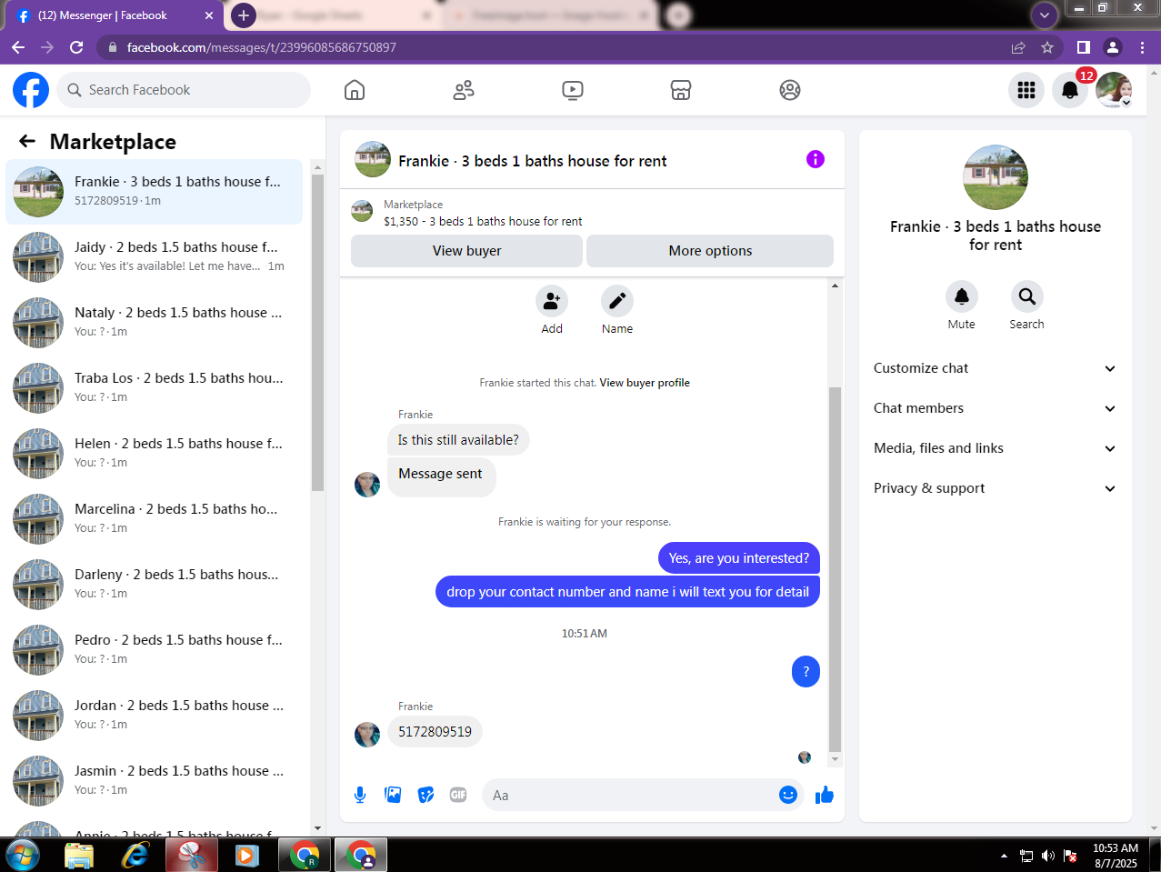Screen dimensions: 1161x872
Task: Click the 5172809519 phone number message
Action: coord(435,731)
